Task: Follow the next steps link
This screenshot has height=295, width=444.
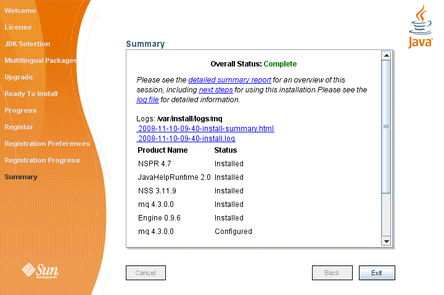Action: 216,90
